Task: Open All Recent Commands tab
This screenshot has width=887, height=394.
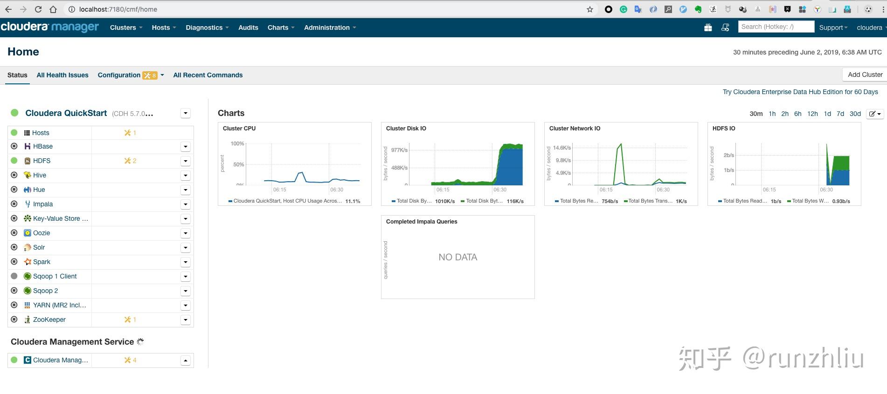Action: click(208, 75)
